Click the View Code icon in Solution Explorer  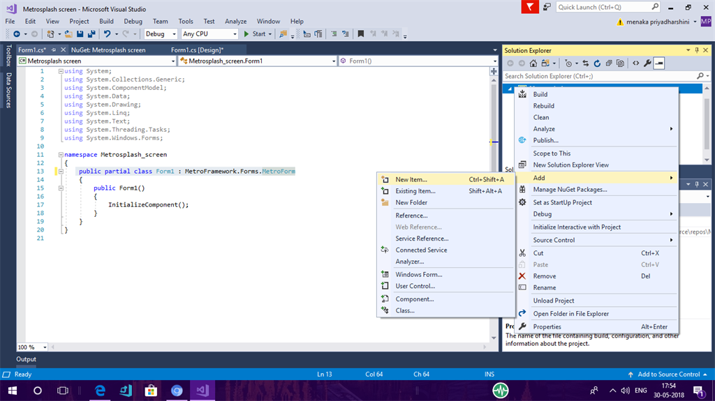[x=635, y=63]
